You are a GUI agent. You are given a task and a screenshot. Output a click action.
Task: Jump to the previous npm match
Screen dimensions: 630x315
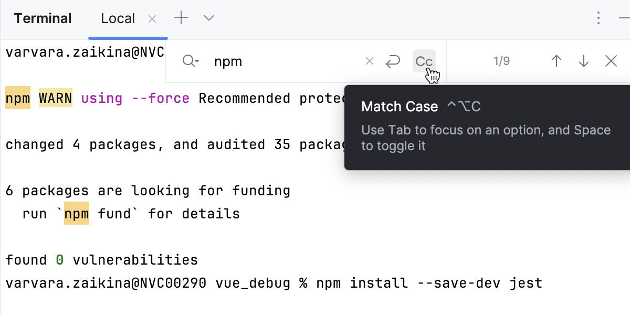556,61
